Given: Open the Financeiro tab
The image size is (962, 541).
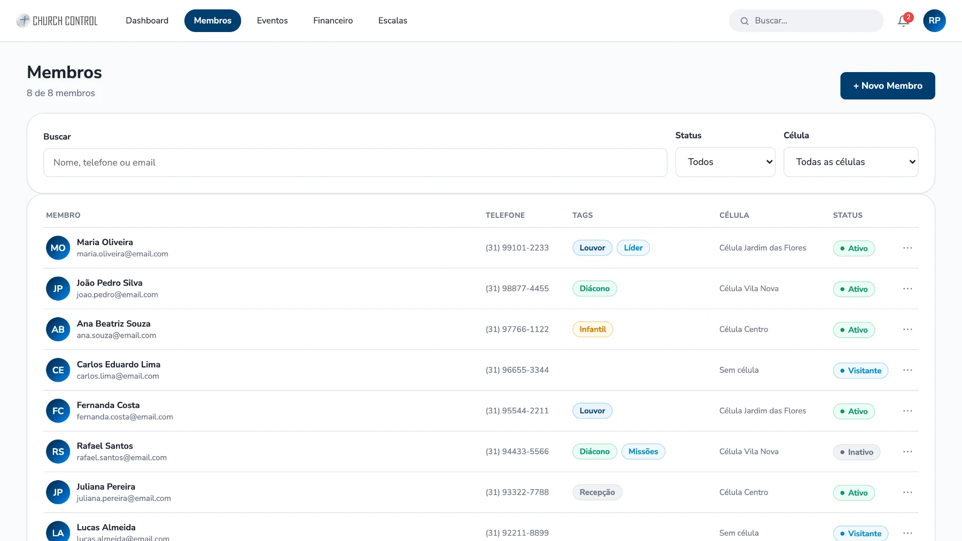Looking at the screenshot, I should [333, 21].
